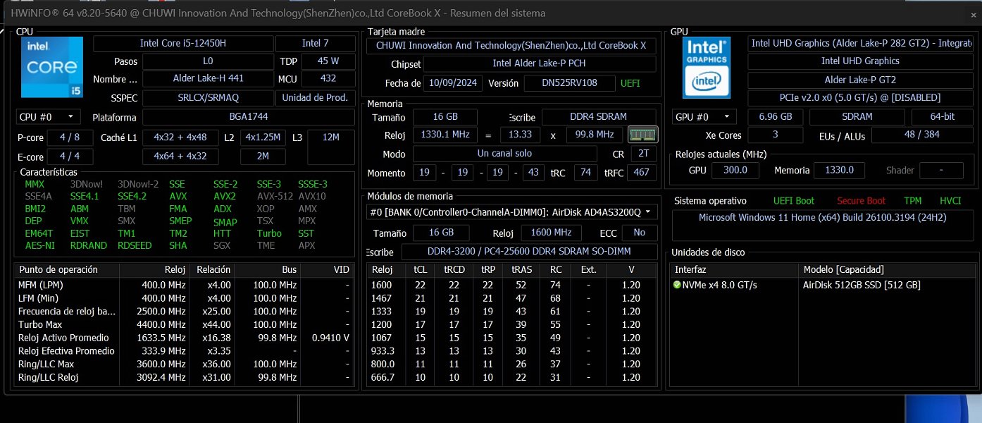The width and height of the screenshot is (982, 423).
Task: Click the BGA1744 platform field
Action: [x=249, y=116]
